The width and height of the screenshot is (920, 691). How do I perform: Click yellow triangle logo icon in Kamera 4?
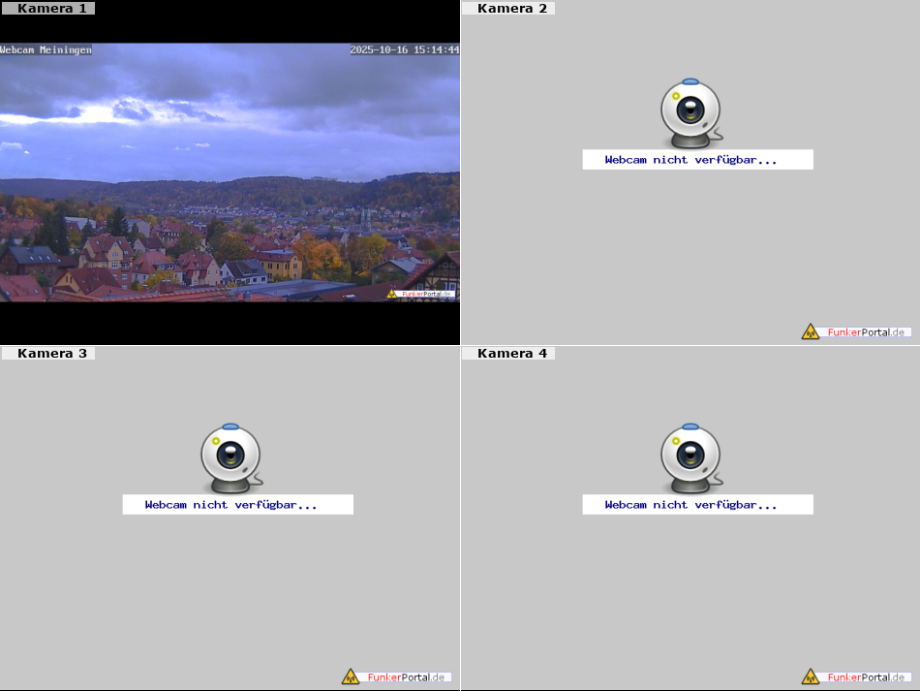click(x=811, y=676)
